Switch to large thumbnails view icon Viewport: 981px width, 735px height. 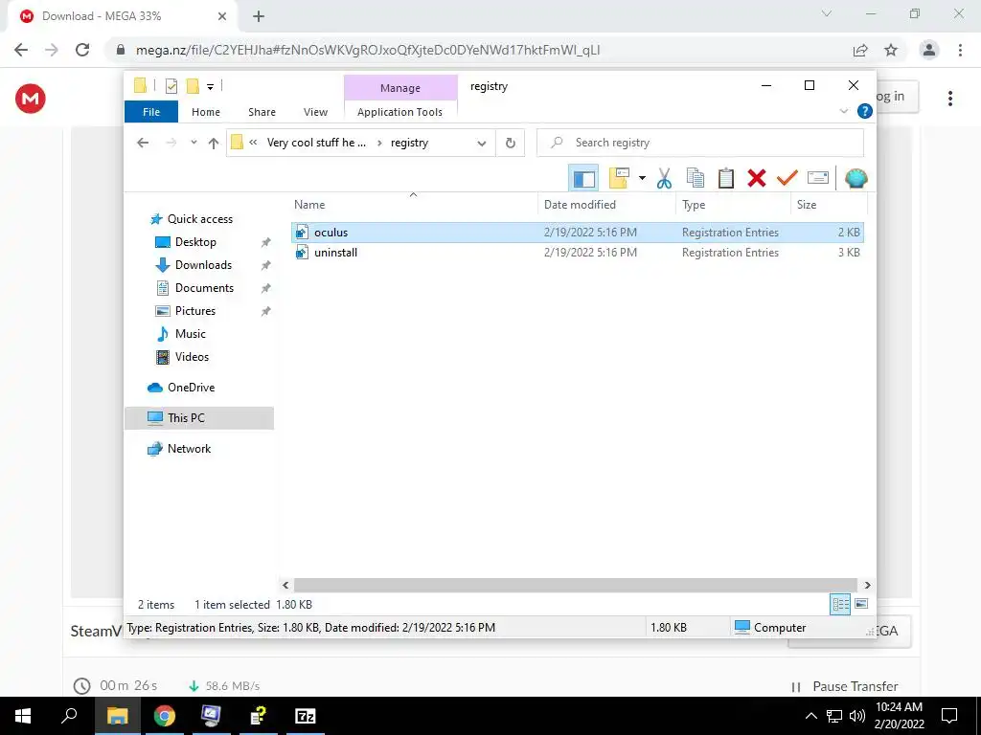(x=861, y=604)
